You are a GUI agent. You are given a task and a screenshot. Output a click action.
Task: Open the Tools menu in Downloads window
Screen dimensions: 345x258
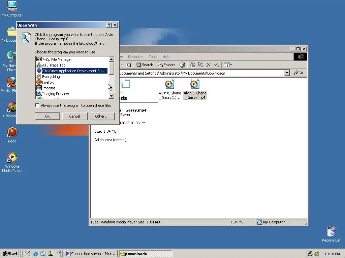point(153,57)
